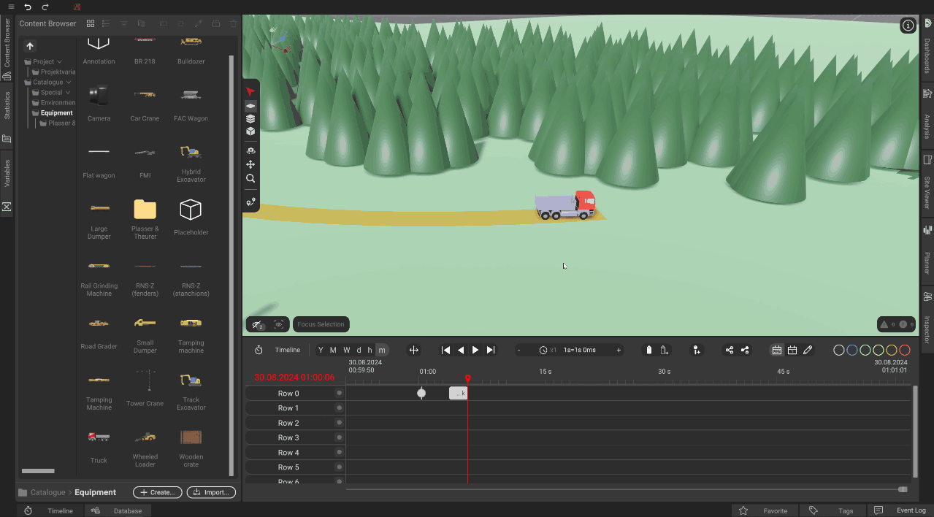934x517 pixels.
Task: Click the timeline pencil edit icon
Action: [808, 351]
